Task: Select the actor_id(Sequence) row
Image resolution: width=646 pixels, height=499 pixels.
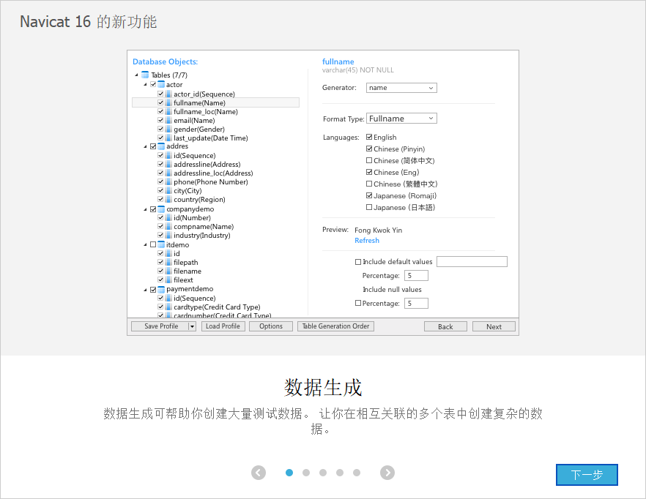Action: [x=204, y=94]
